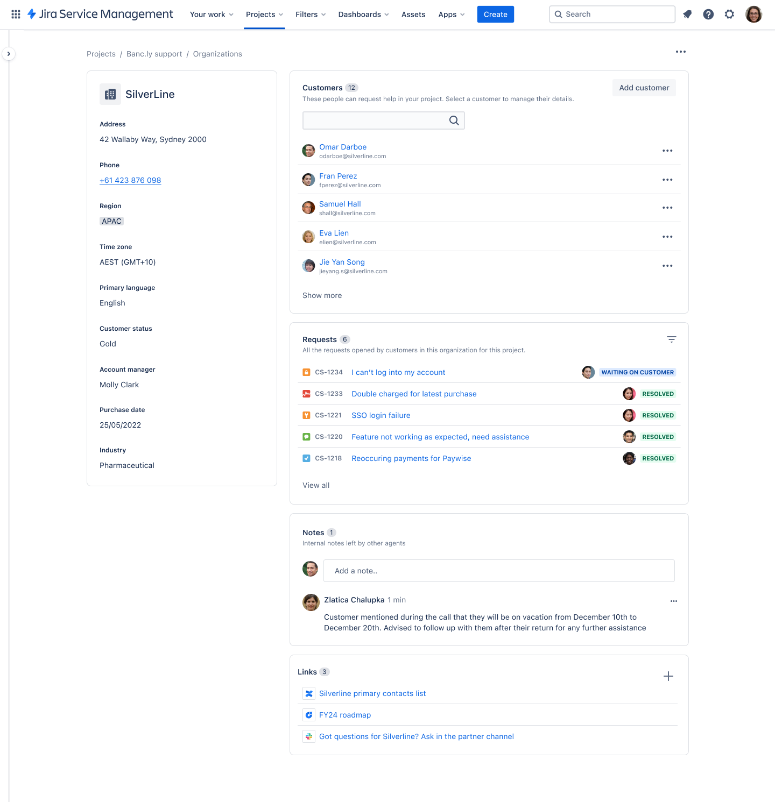The width and height of the screenshot is (775, 802).
Task: Click the plus icon to add a link
Action: [668, 676]
